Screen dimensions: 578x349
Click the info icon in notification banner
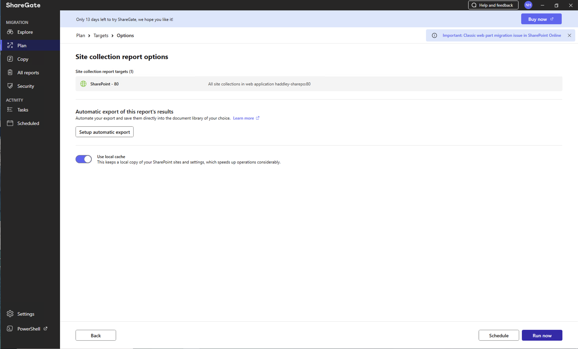(434, 35)
